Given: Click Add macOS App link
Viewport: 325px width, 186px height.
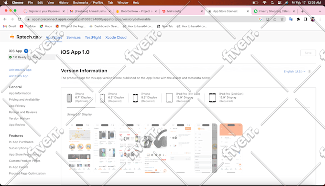Looking at the screenshot, I should tap(20, 70).
